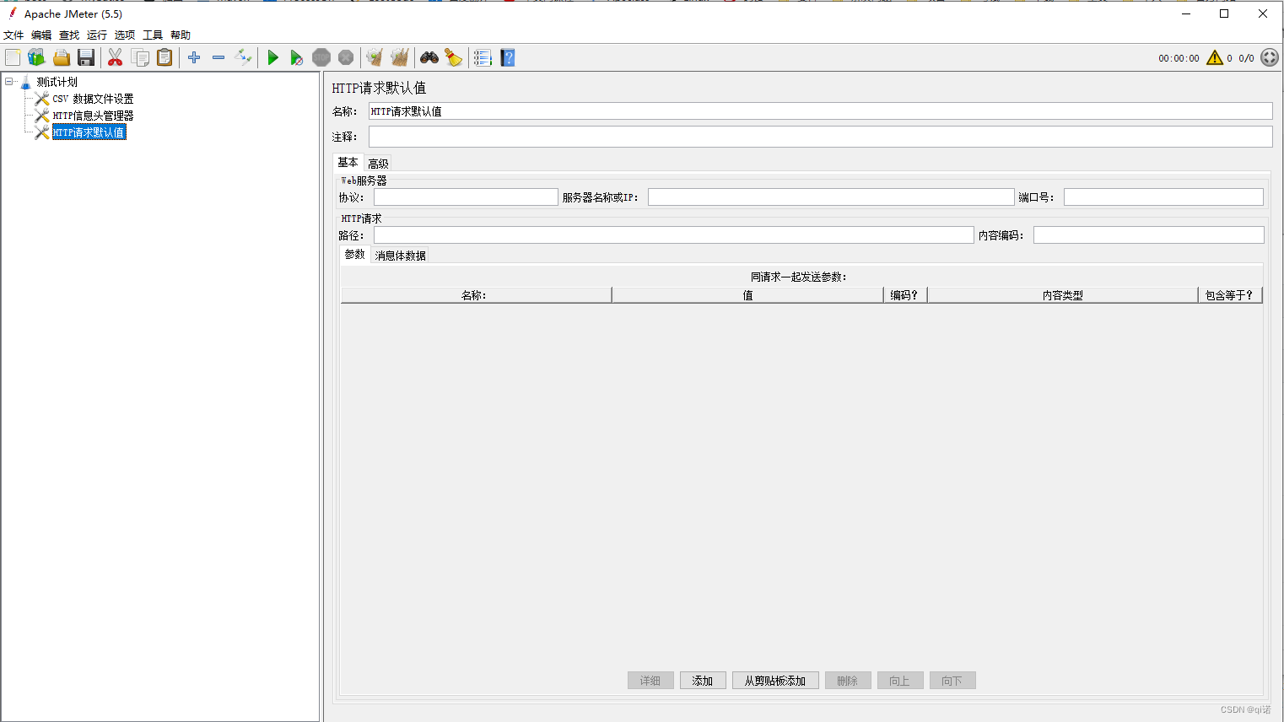Switch to the 消息体数据 tab

tap(401, 256)
